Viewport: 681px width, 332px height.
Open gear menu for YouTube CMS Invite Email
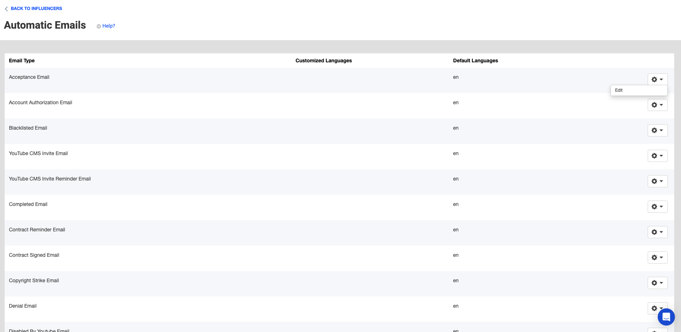[x=657, y=156]
